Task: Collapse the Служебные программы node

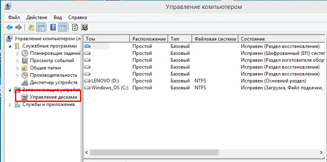Action: coord(10,46)
